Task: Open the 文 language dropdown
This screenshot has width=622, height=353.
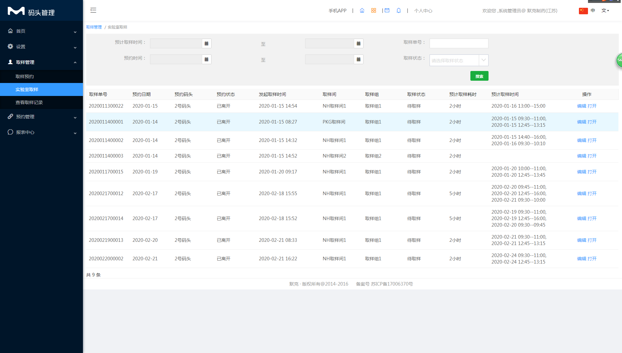Action: [605, 10]
